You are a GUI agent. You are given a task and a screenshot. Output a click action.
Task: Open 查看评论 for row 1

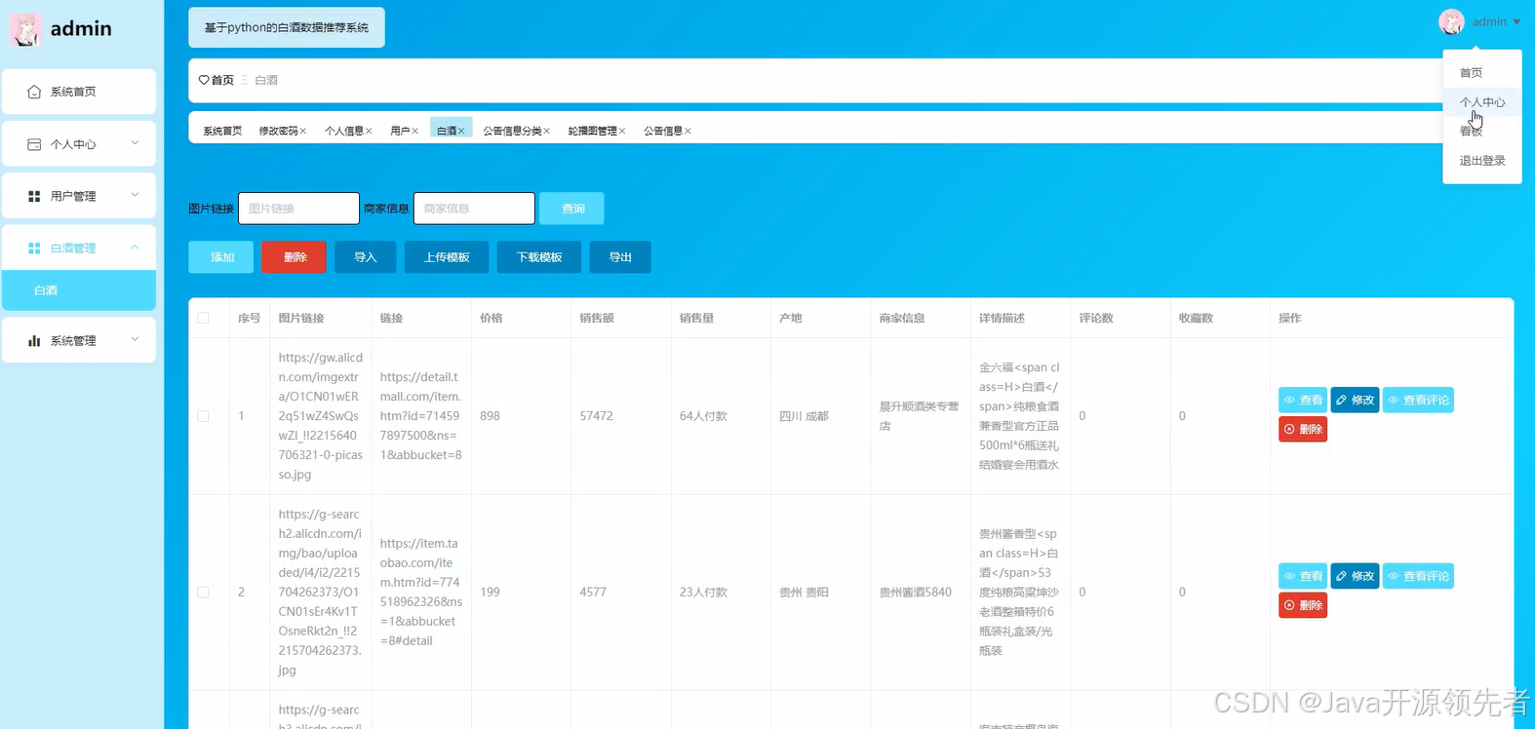1418,400
